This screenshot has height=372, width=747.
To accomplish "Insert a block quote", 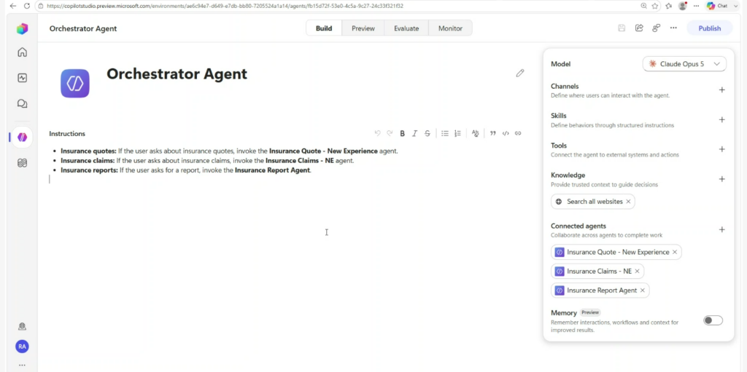I will [493, 133].
